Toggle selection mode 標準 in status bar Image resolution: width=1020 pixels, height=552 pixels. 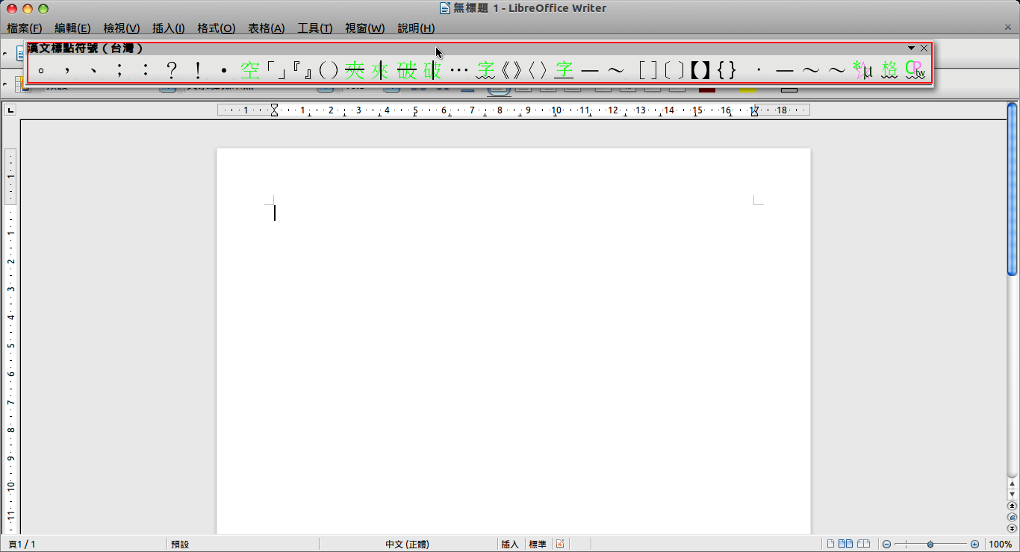538,545
